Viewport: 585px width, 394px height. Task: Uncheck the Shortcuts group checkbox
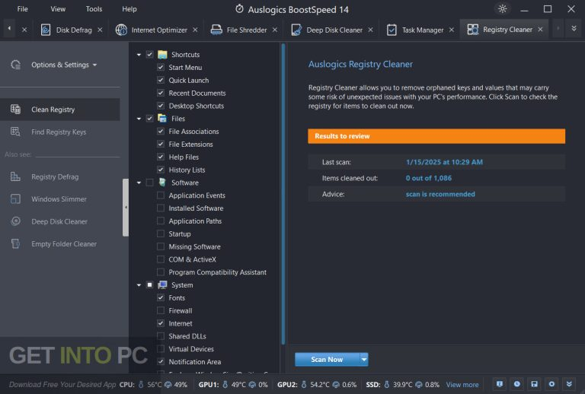pos(149,54)
